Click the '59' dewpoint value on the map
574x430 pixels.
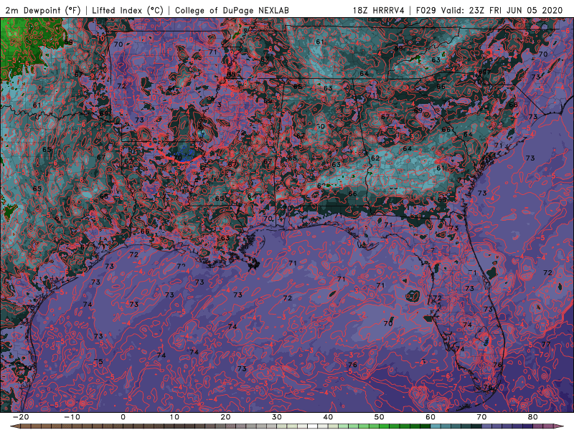pos(68,42)
